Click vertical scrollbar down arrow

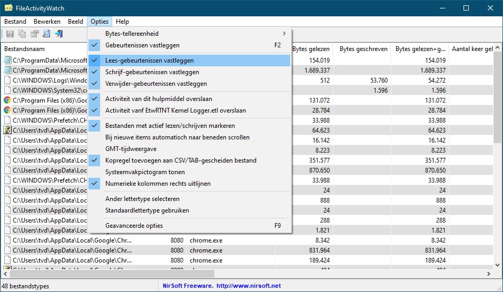coord(498,265)
